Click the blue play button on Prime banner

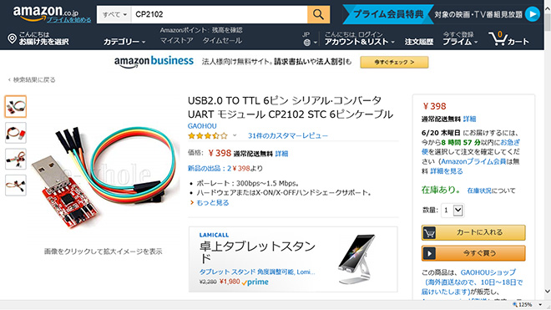[x=533, y=14]
